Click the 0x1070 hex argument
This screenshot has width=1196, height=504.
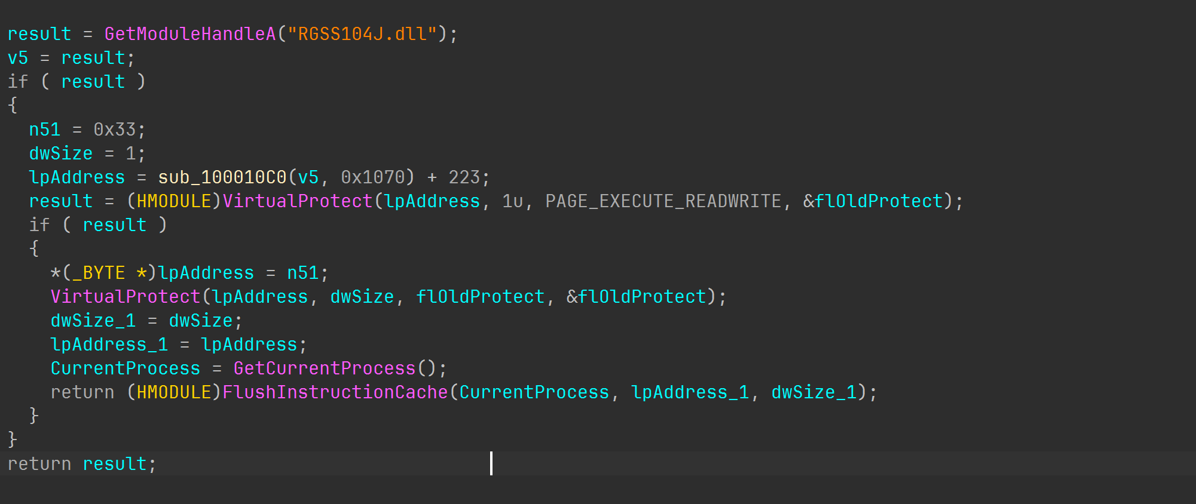coord(372,177)
